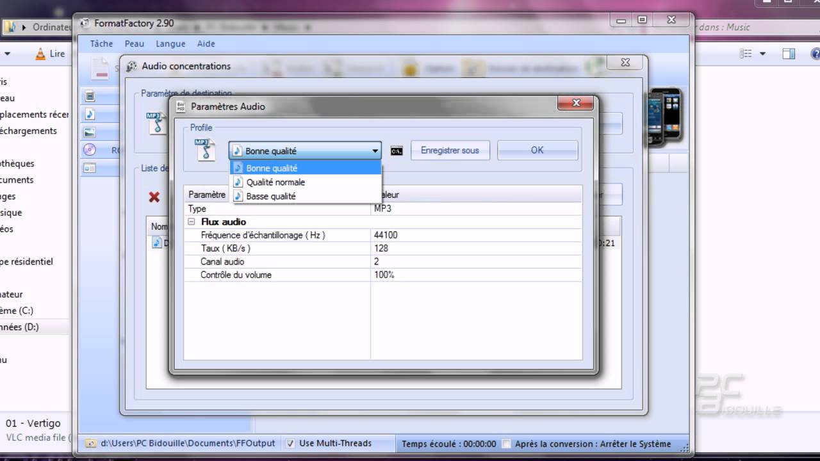This screenshot has width=820, height=461.
Task: Close the Audio concentrations window
Action: coord(625,63)
